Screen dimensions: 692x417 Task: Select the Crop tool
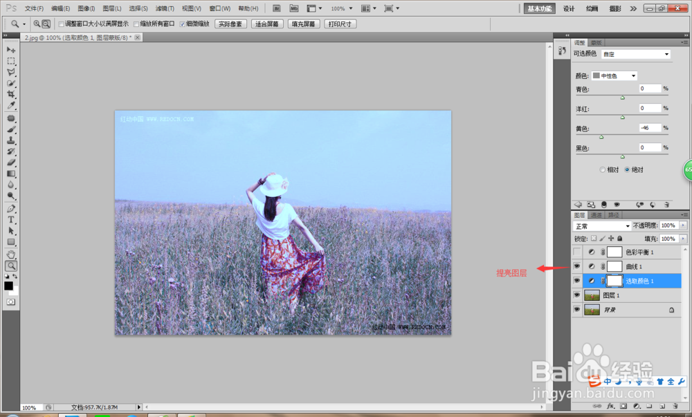tap(11, 94)
